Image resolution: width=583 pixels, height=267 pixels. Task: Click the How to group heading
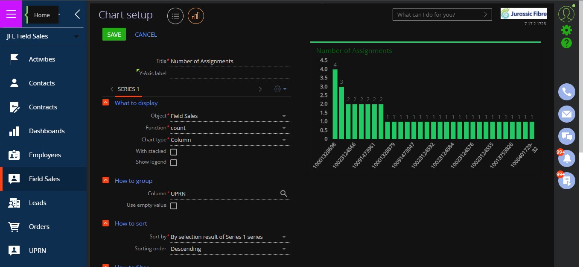tap(134, 181)
